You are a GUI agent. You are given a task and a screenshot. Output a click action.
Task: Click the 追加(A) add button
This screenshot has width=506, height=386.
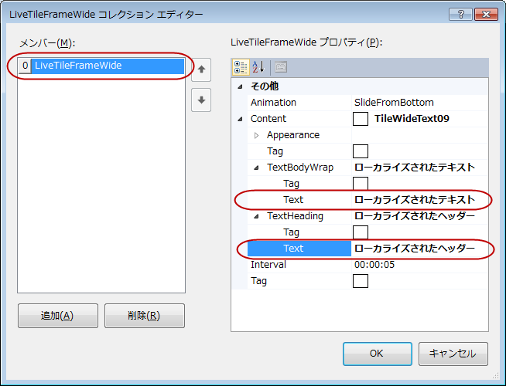point(58,316)
